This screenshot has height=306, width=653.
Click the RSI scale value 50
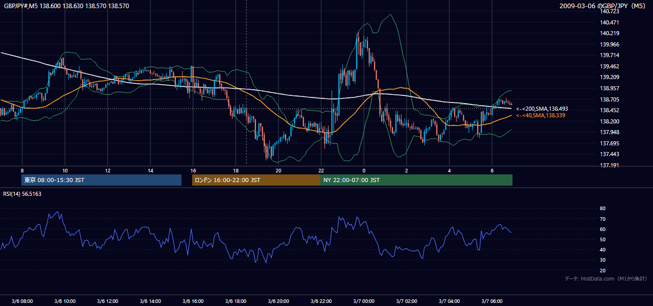coord(602,239)
